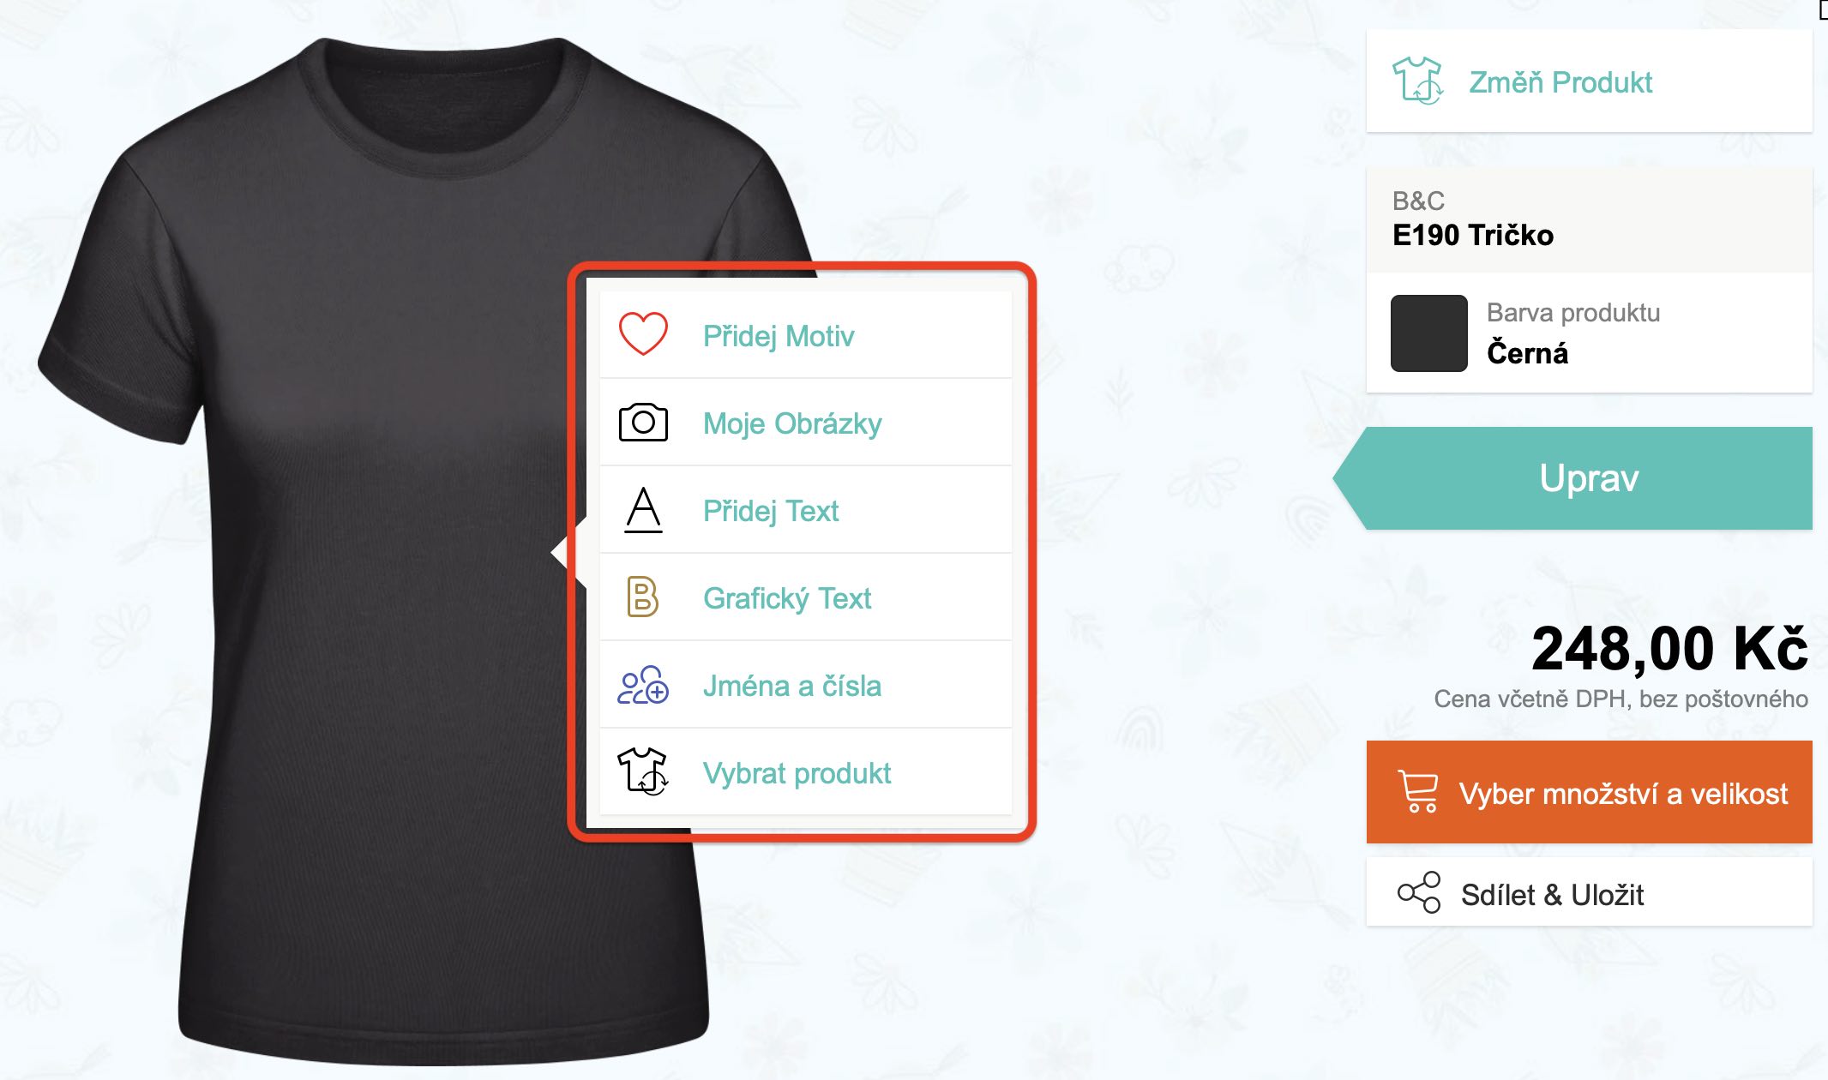Click the red heart icon for Přidej Motiv

[643, 333]
